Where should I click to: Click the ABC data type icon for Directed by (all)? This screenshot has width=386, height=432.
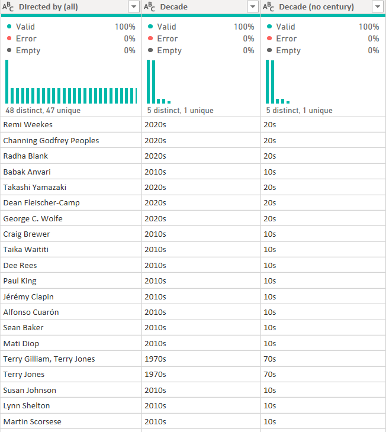[x=9, y=7]
